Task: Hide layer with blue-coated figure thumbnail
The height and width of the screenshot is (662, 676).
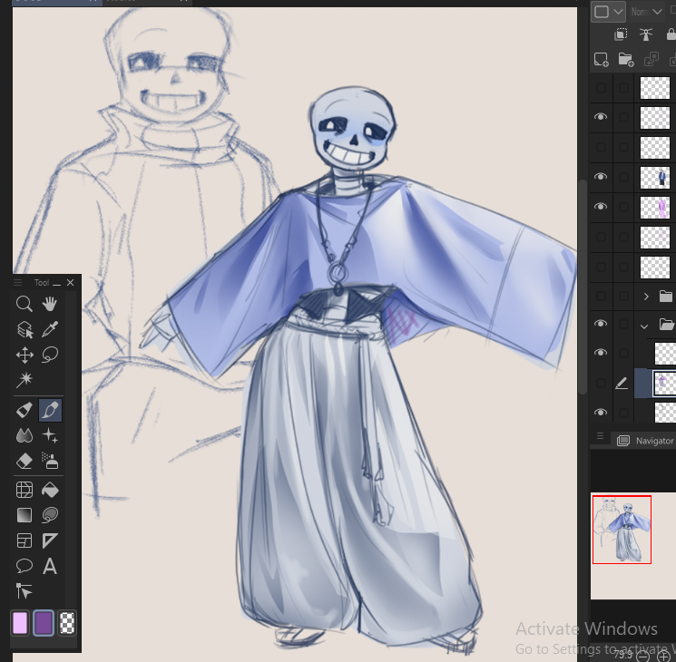Action: coord(601,177)
